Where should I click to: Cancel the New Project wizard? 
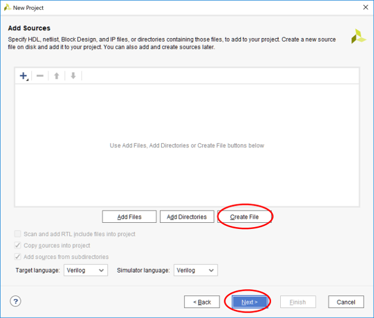click(x=346, y=302)
